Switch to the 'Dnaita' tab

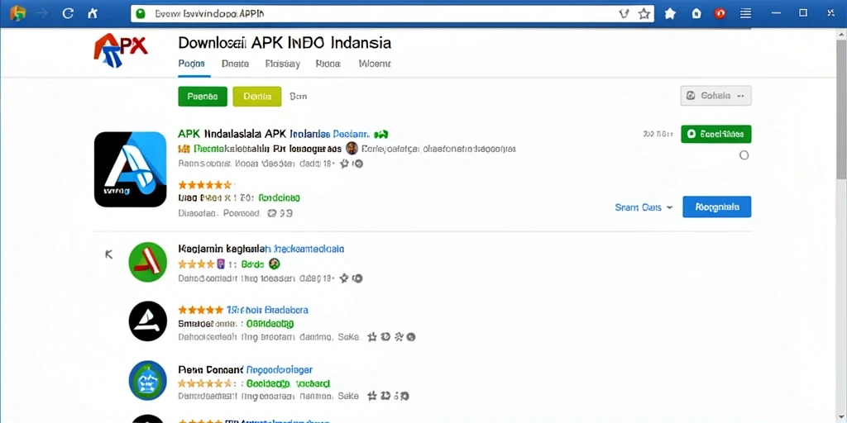(x=235, y=64)
